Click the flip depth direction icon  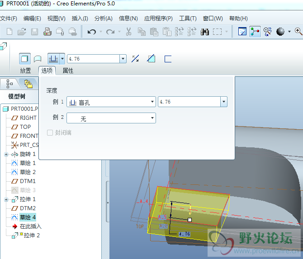coord(135,59)
